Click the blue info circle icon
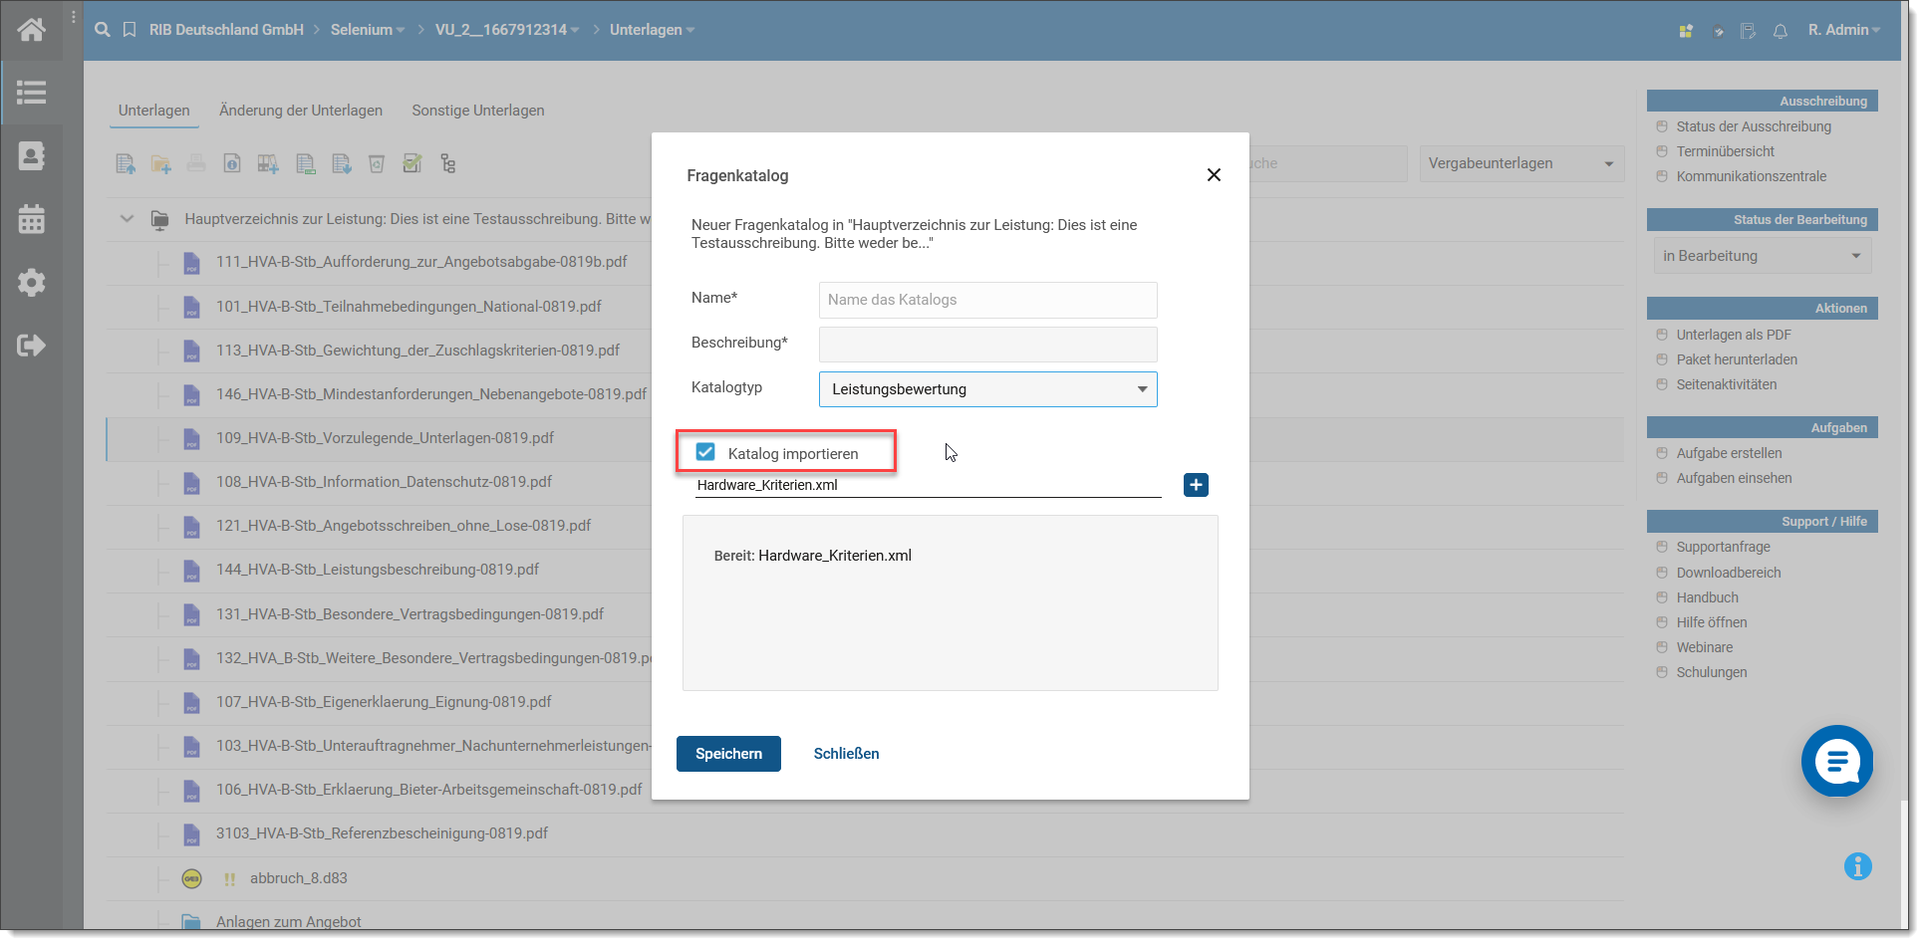This screenshot has width=1924, height=945. tap(1857, 866)
